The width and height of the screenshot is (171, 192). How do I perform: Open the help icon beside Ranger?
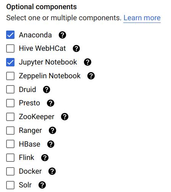52,131
